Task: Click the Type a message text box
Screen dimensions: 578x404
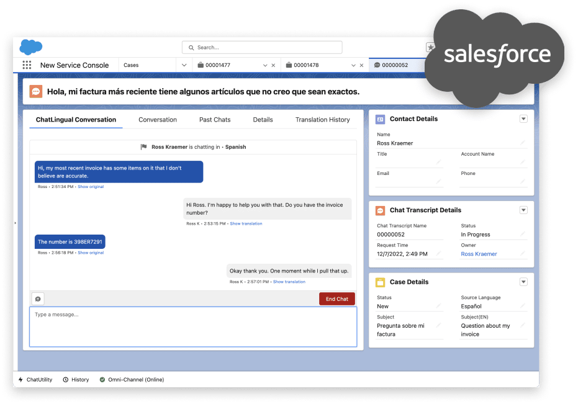Action: (x=193, y=326)
